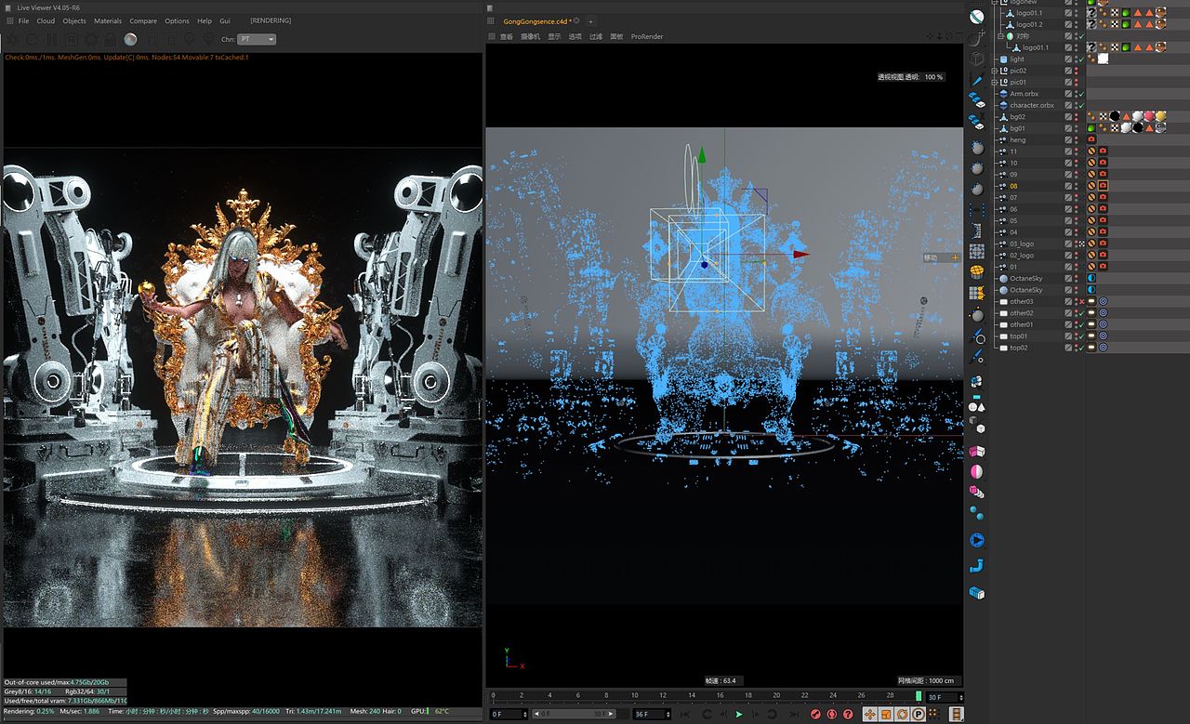Screen dimensions: 1190x724
Task: Click the red question-mark keyframe selection button
Action: click(x=848, y=714)
